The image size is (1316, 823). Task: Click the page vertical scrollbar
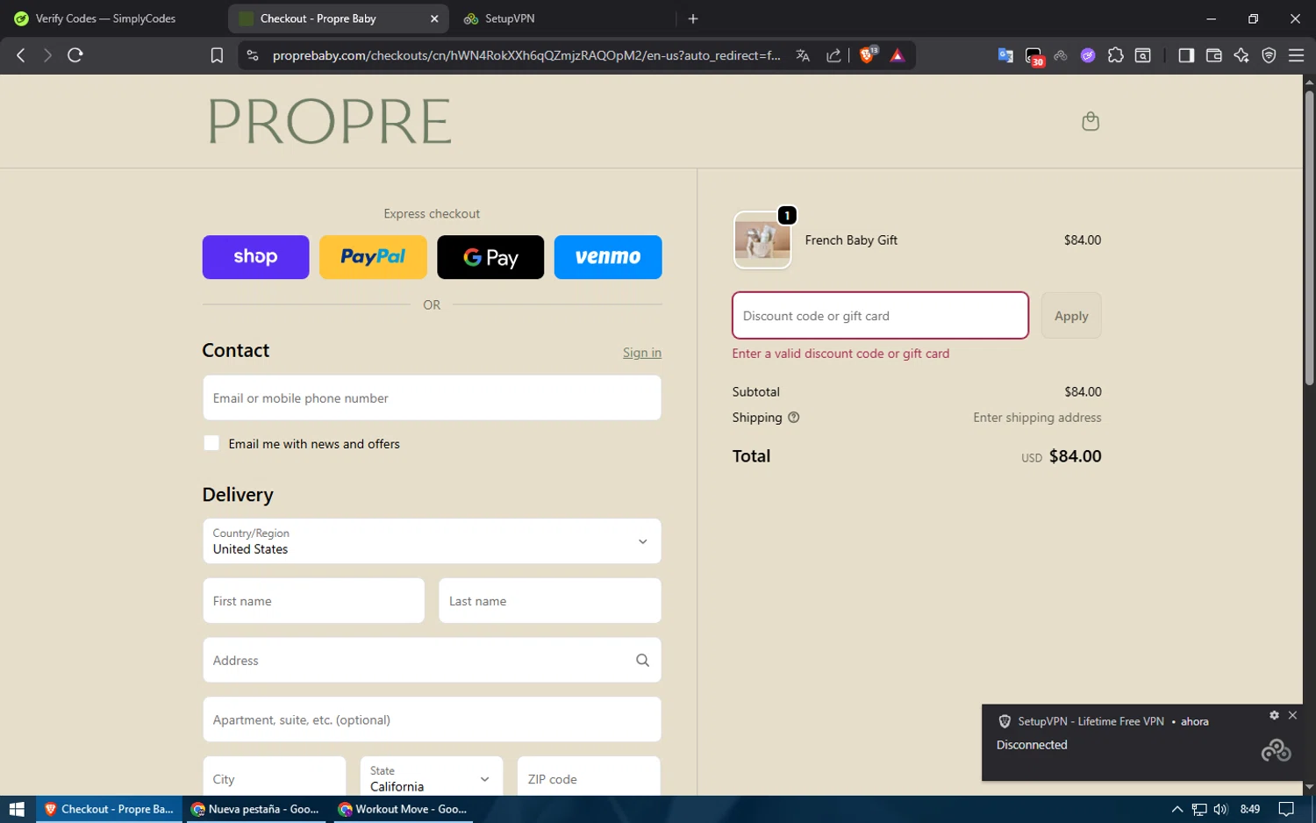[1309, 237]
